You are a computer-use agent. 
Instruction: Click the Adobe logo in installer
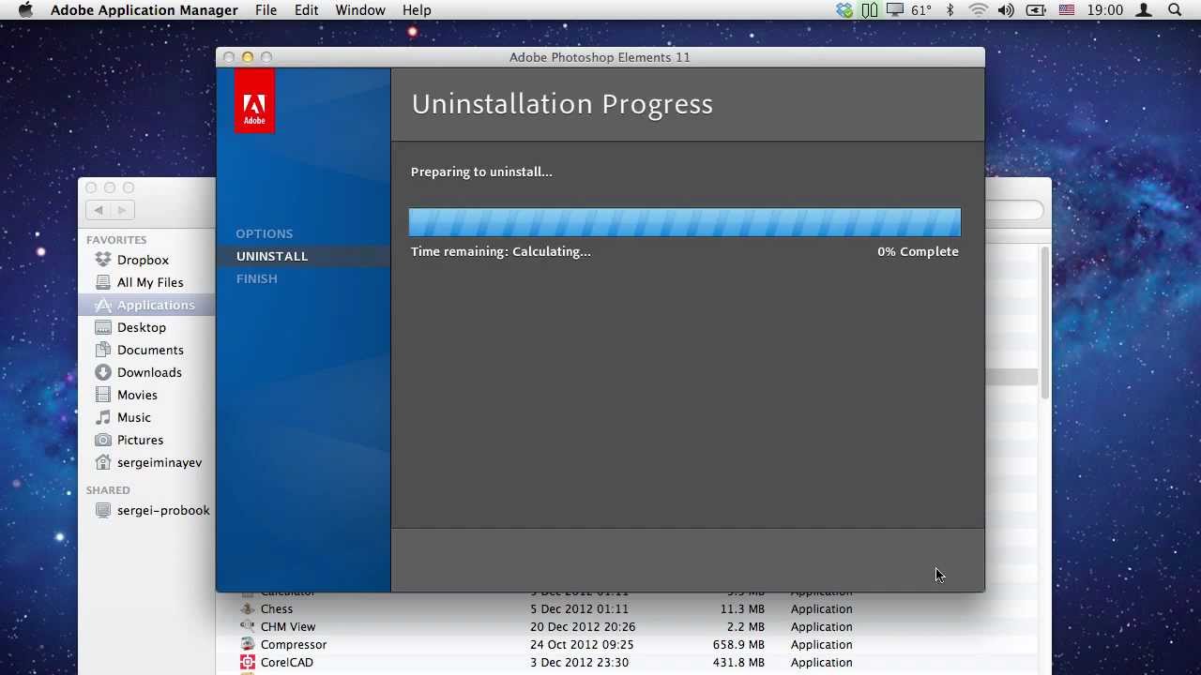tap(254, 101)
